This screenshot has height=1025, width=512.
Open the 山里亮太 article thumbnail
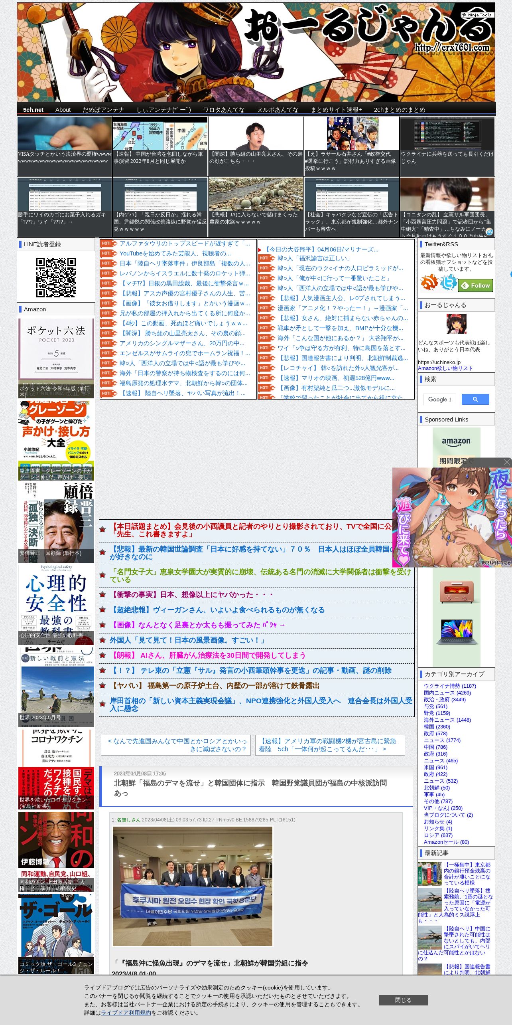click(256, 146)
